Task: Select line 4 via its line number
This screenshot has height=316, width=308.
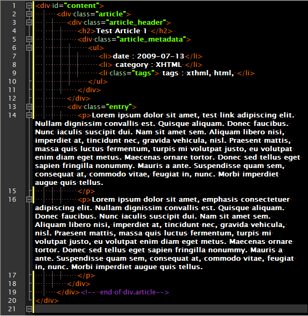Action: tap(14, 31)
